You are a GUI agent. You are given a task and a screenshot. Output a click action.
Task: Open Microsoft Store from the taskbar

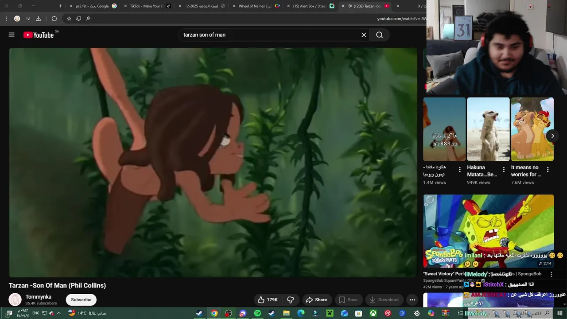pos(359,313)
